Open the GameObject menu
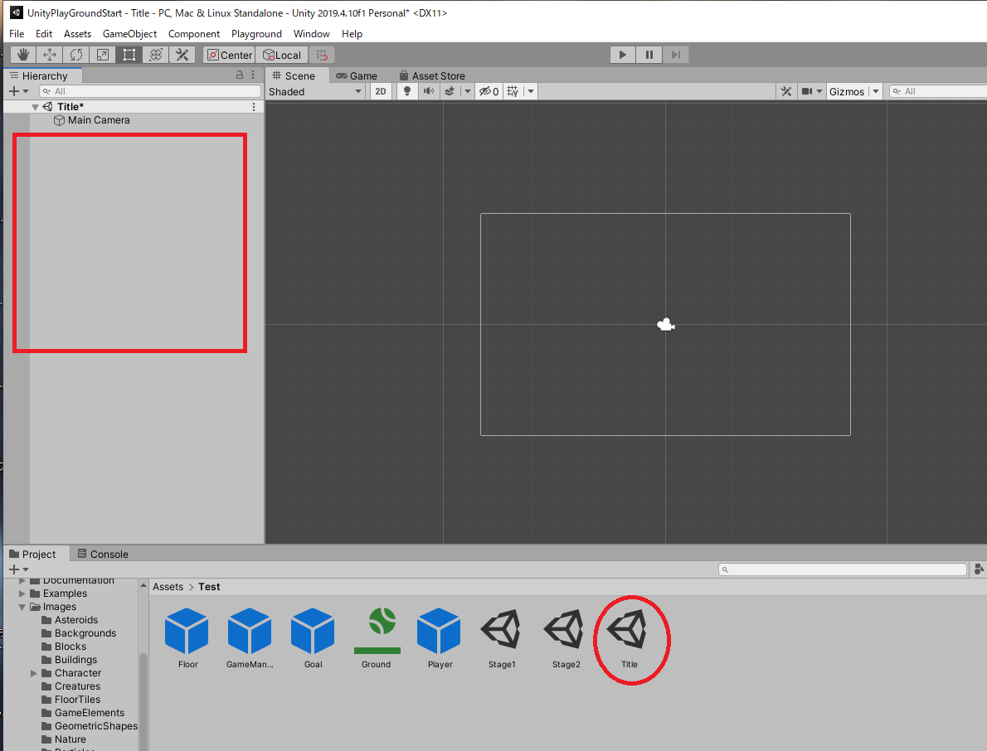The width and height of the screenshot is (987, 751). 129,34
